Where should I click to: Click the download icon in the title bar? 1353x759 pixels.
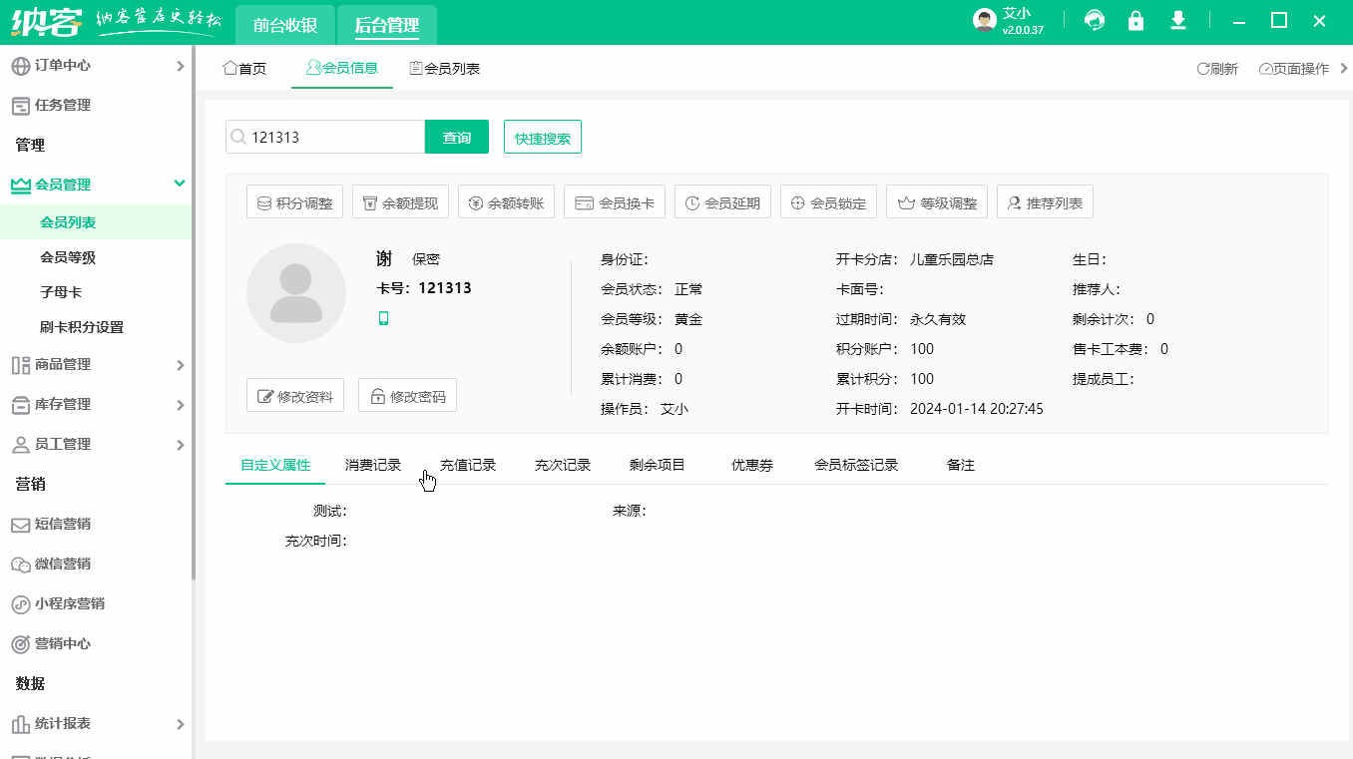[1178, 20]
